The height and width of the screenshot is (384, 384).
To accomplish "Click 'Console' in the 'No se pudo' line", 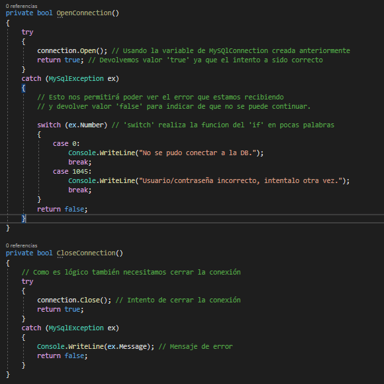I will click(x=82, y=153).
